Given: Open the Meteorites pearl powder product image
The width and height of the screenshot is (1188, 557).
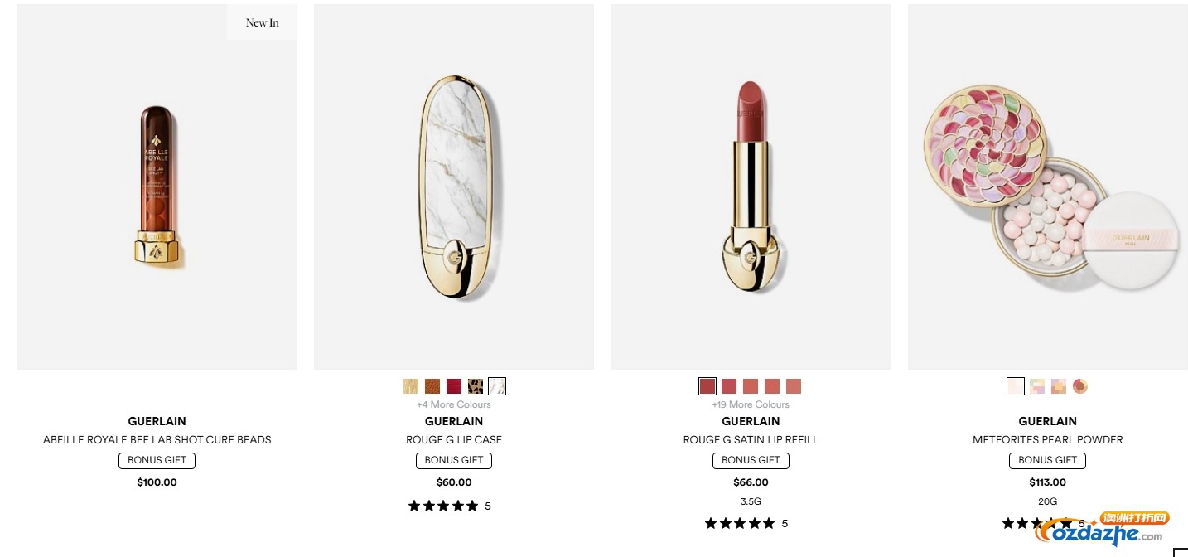Looking at the screenshot, I should pyautogui.click(x=1048, y=186).
